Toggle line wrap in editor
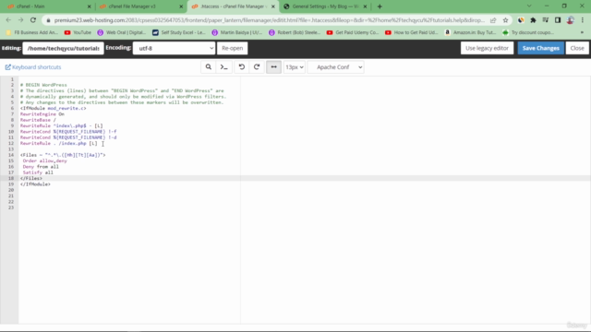This screenshot has width=591, height=332. pos(273,67)
